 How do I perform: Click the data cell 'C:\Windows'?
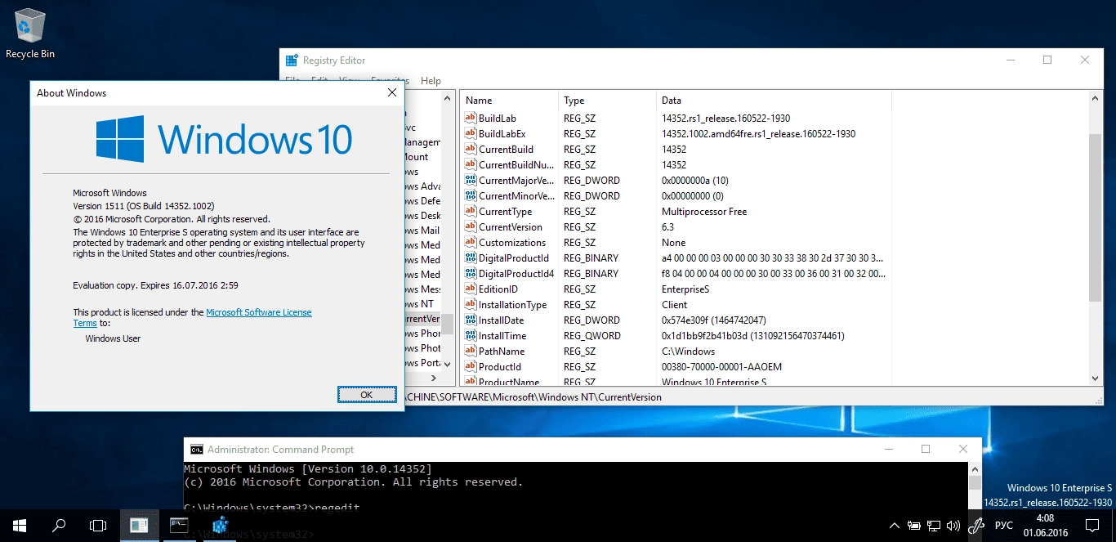click(x=688, y=351)
